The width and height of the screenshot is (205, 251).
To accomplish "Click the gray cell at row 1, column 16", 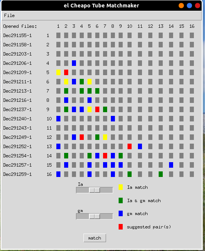I will pyautogui.click(x=192, y=36).
